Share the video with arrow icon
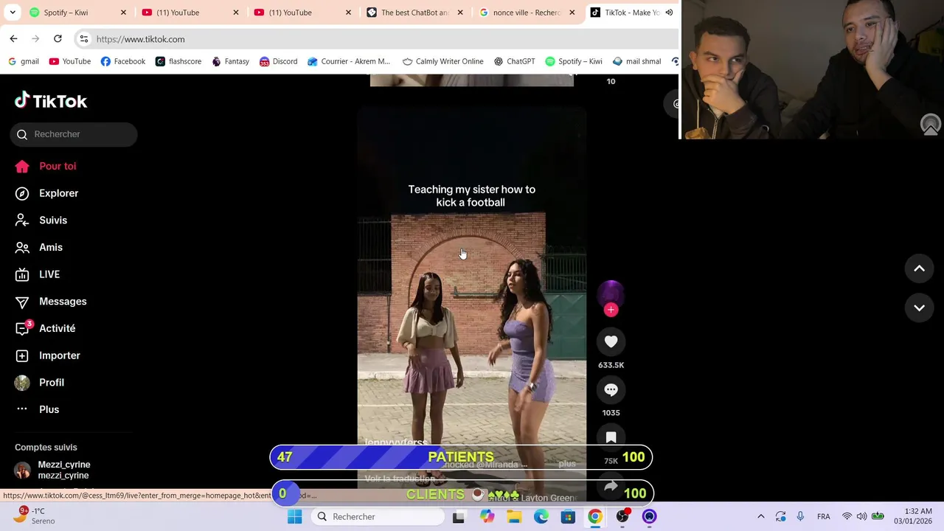Viewport: 944px width, 531px height. [611, 487]
